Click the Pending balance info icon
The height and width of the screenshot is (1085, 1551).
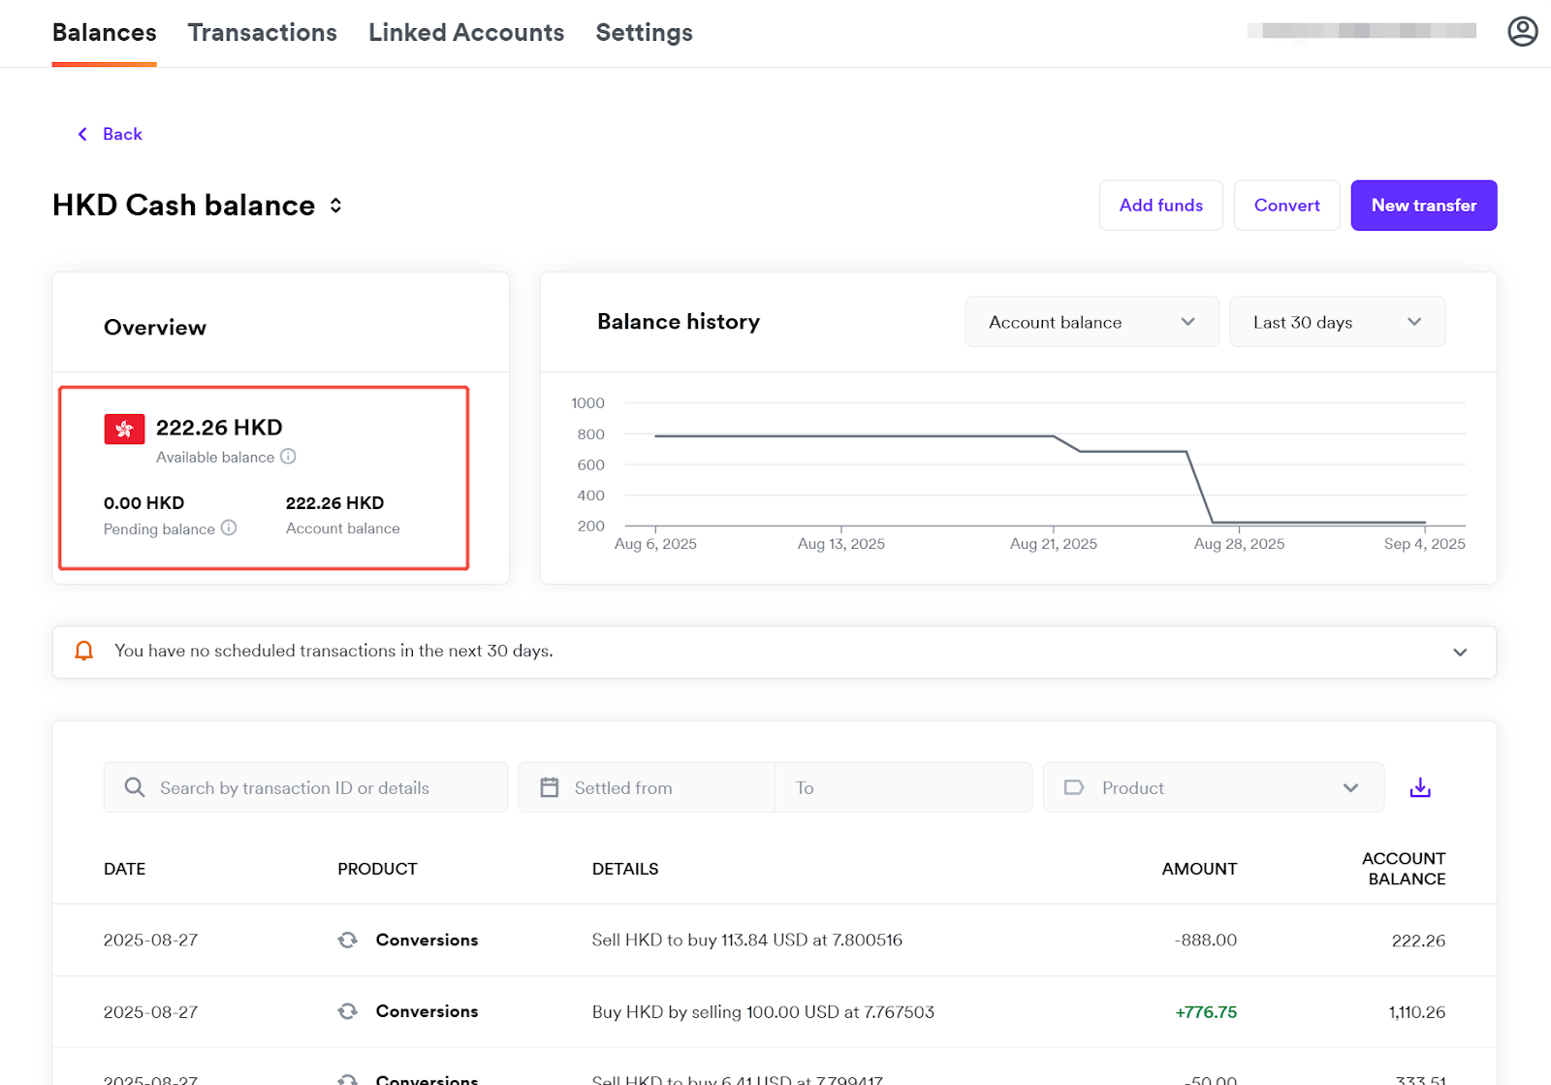click(229, 528)
